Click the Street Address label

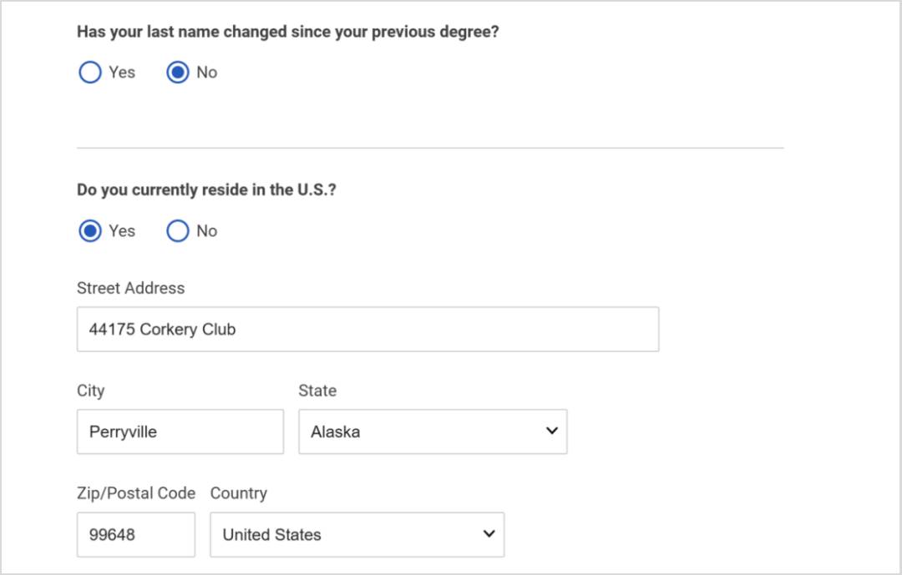[131, 288]
